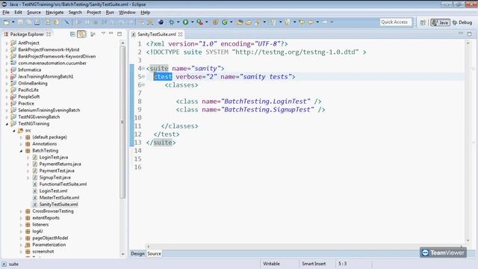Expand the AntProject project

click(7, 43)
